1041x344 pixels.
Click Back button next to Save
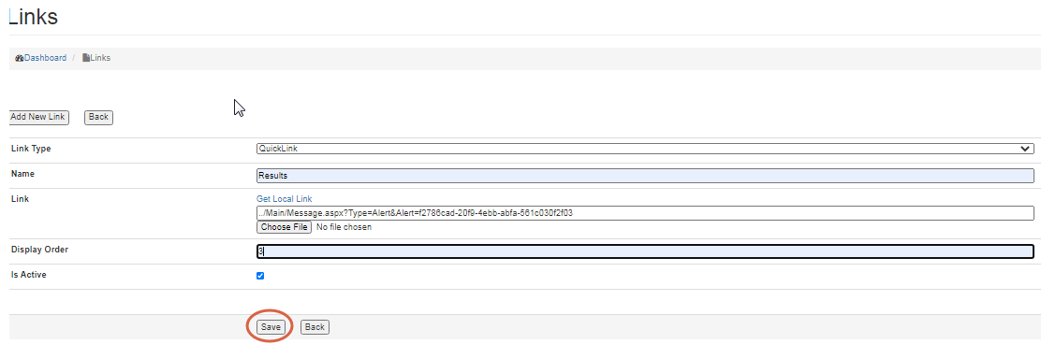315,327
